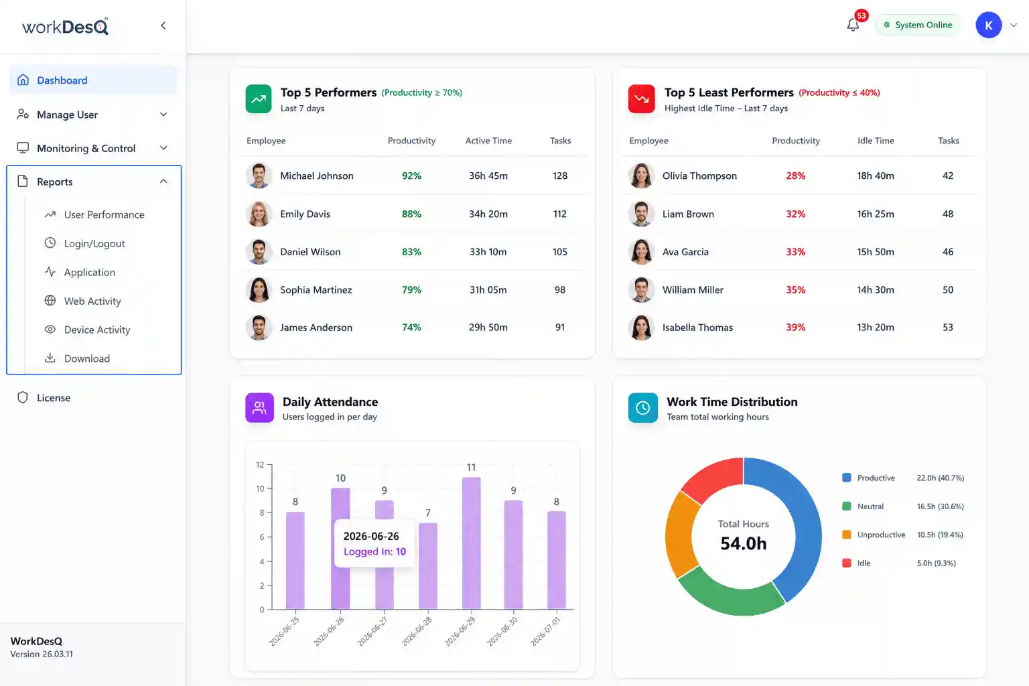This screenshot has width=1029, height=686.
Task: Click the 2026-07-01 attendance bar
Action: (x=557, y=561)
